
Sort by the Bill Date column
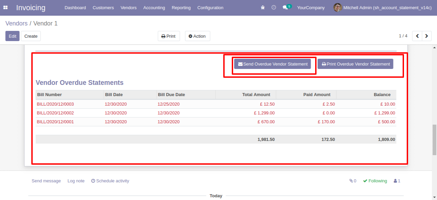130,95
